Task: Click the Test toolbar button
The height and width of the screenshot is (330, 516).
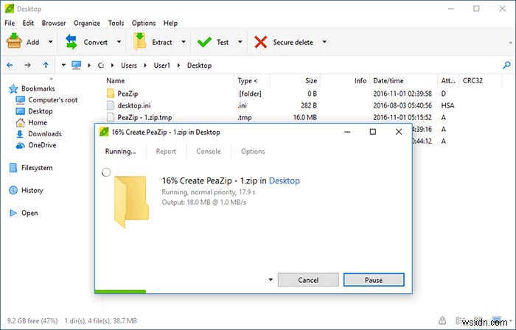Action: click(213, 42)
